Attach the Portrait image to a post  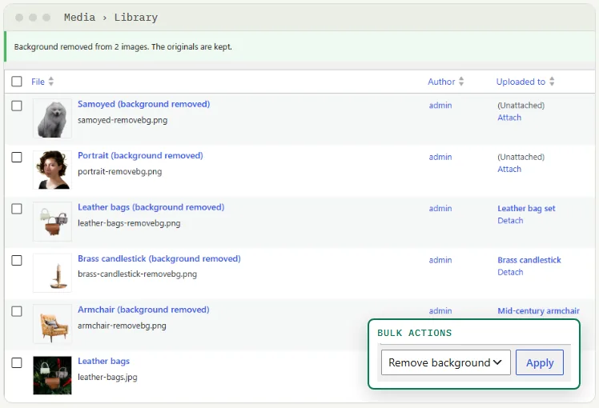(509, 169)
